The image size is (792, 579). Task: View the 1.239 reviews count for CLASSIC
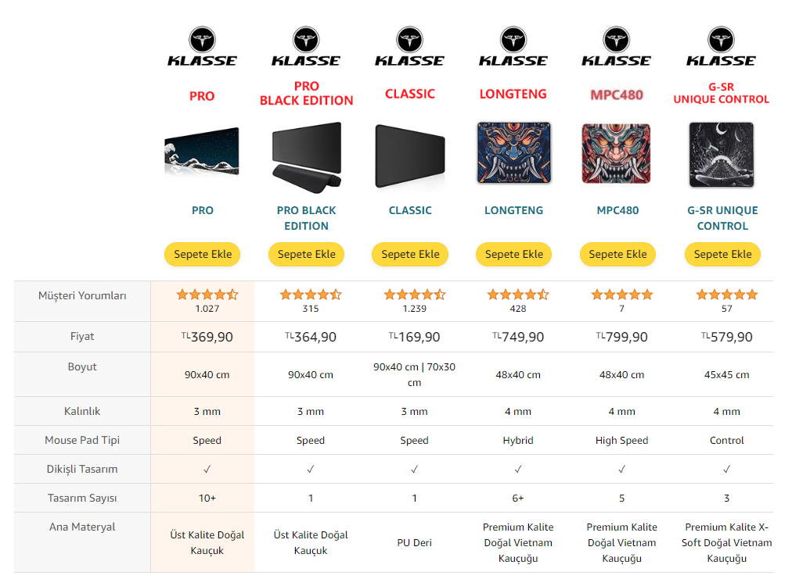[x=414, y=309]
